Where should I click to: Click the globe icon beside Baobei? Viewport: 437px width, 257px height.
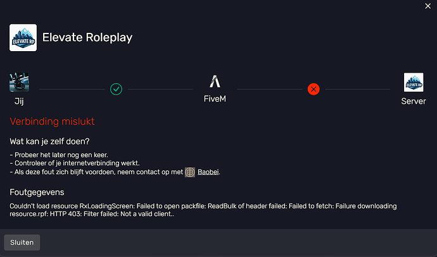click(x=190, y=171)
